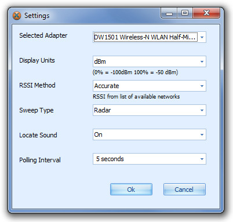The height and width of the screenshot is (222, 233).
Task: Click the Cancel button
Action: pyautogui.click(x=184, y=190)
